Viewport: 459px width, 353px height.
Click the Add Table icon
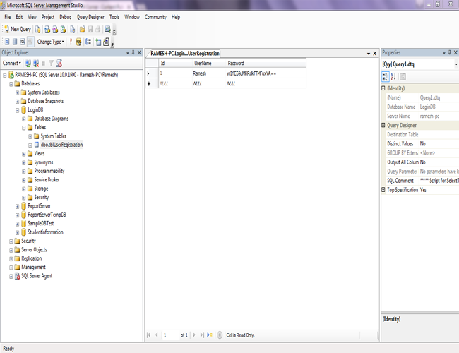pyautogui.click(x=98, y=42)
